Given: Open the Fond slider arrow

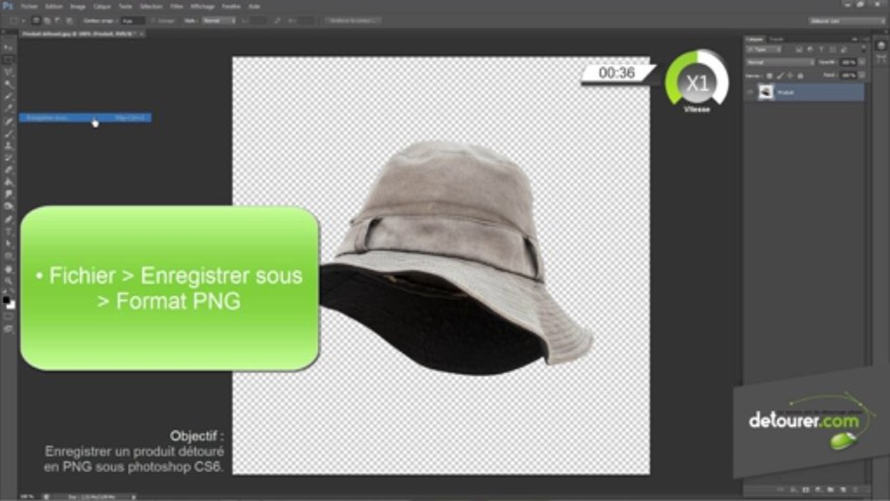Looking at the screenshot, I should (861, 75).
